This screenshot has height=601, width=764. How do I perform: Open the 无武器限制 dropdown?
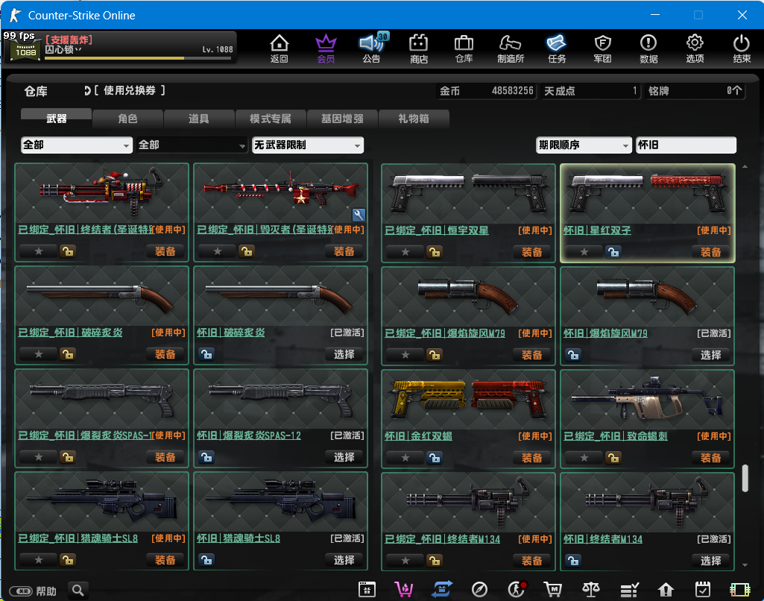307,145
